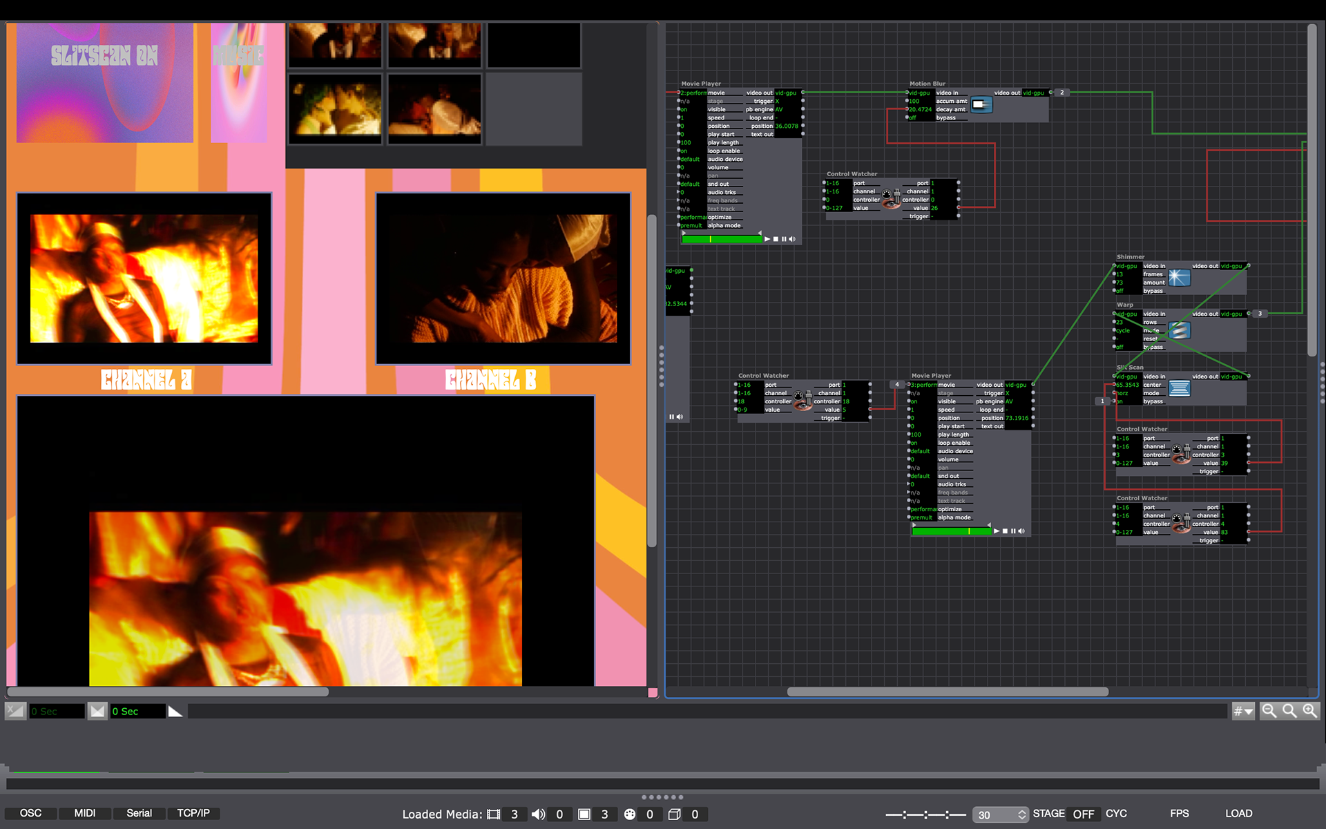
Task: Click the Slit Scan actor icon
Action: click(1179, 389)
